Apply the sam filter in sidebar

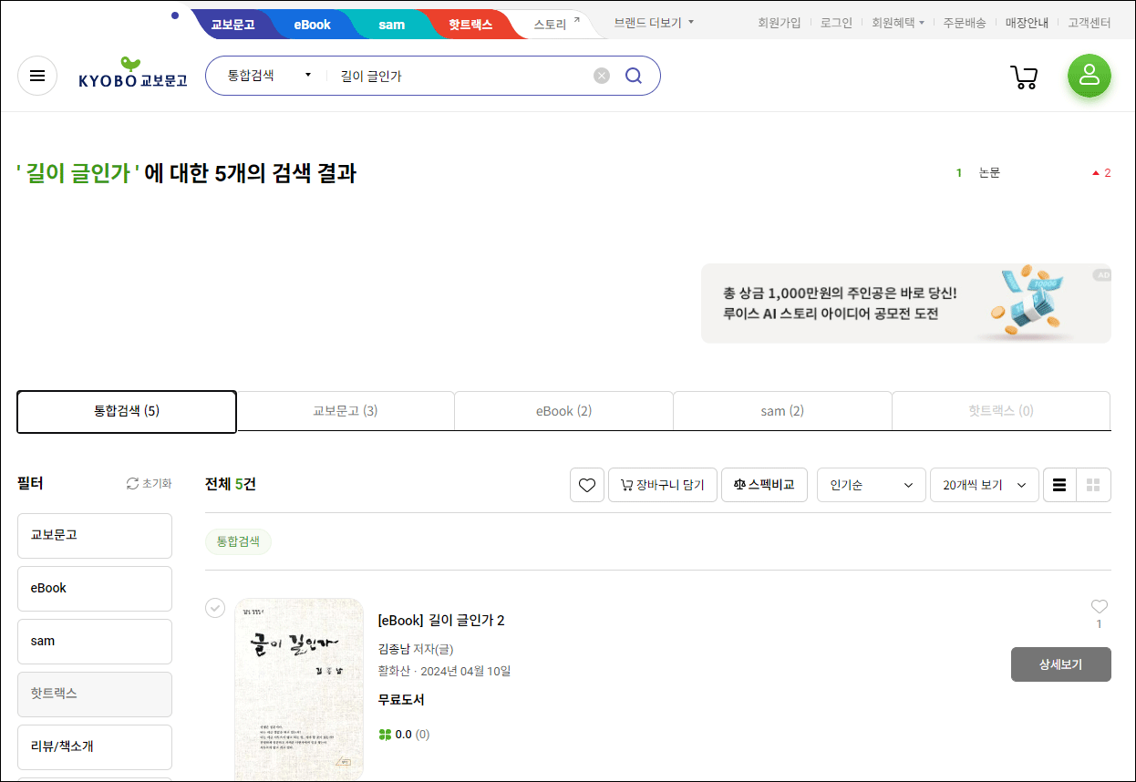95,642
